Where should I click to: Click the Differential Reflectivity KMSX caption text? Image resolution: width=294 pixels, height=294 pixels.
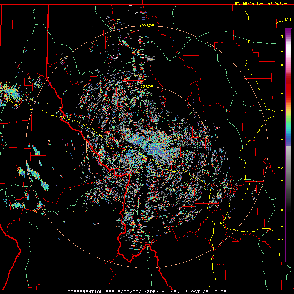click(x=147, y=292)
